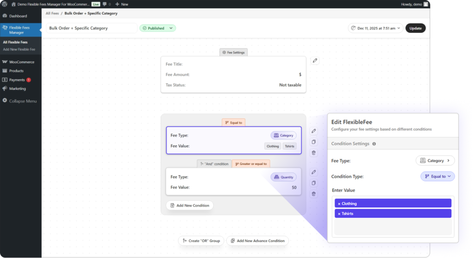The width and height of the screenshot is (474, 258).
Task: Remove the Tshirts tag from Enter Value
Action: 339,214
